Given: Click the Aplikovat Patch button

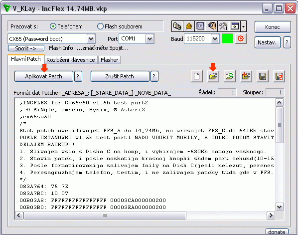Looking at the screenshot, I should (44, 76).
